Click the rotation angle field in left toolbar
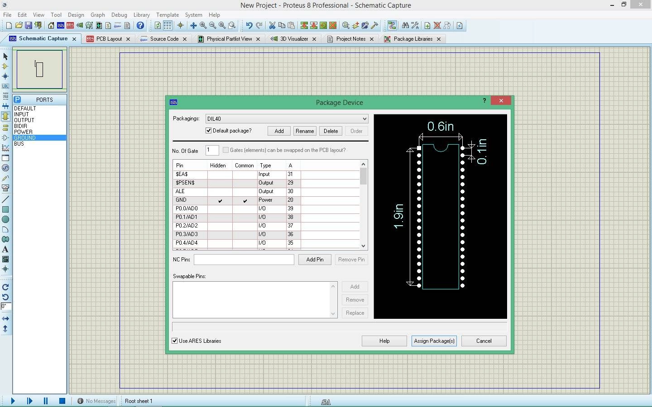Screen dimensions: 652x407 5,306
